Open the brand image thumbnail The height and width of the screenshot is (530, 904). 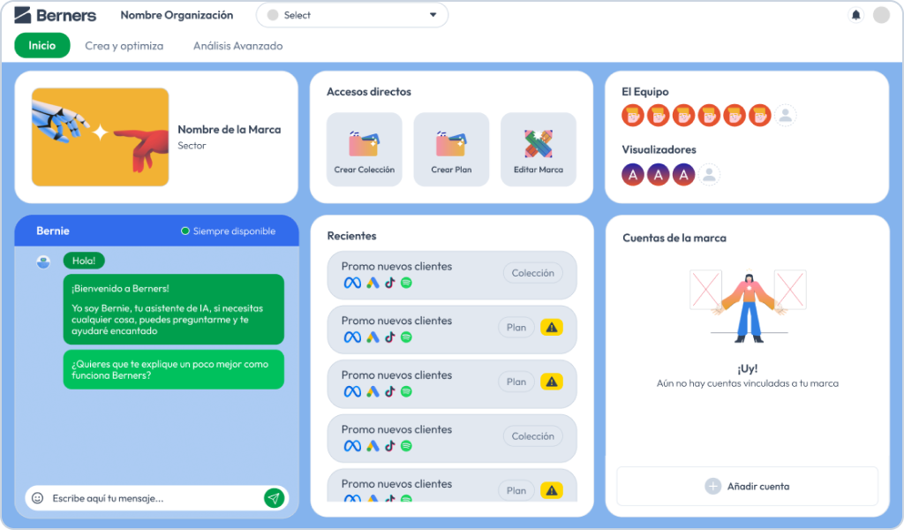click(x=100, y=137)
